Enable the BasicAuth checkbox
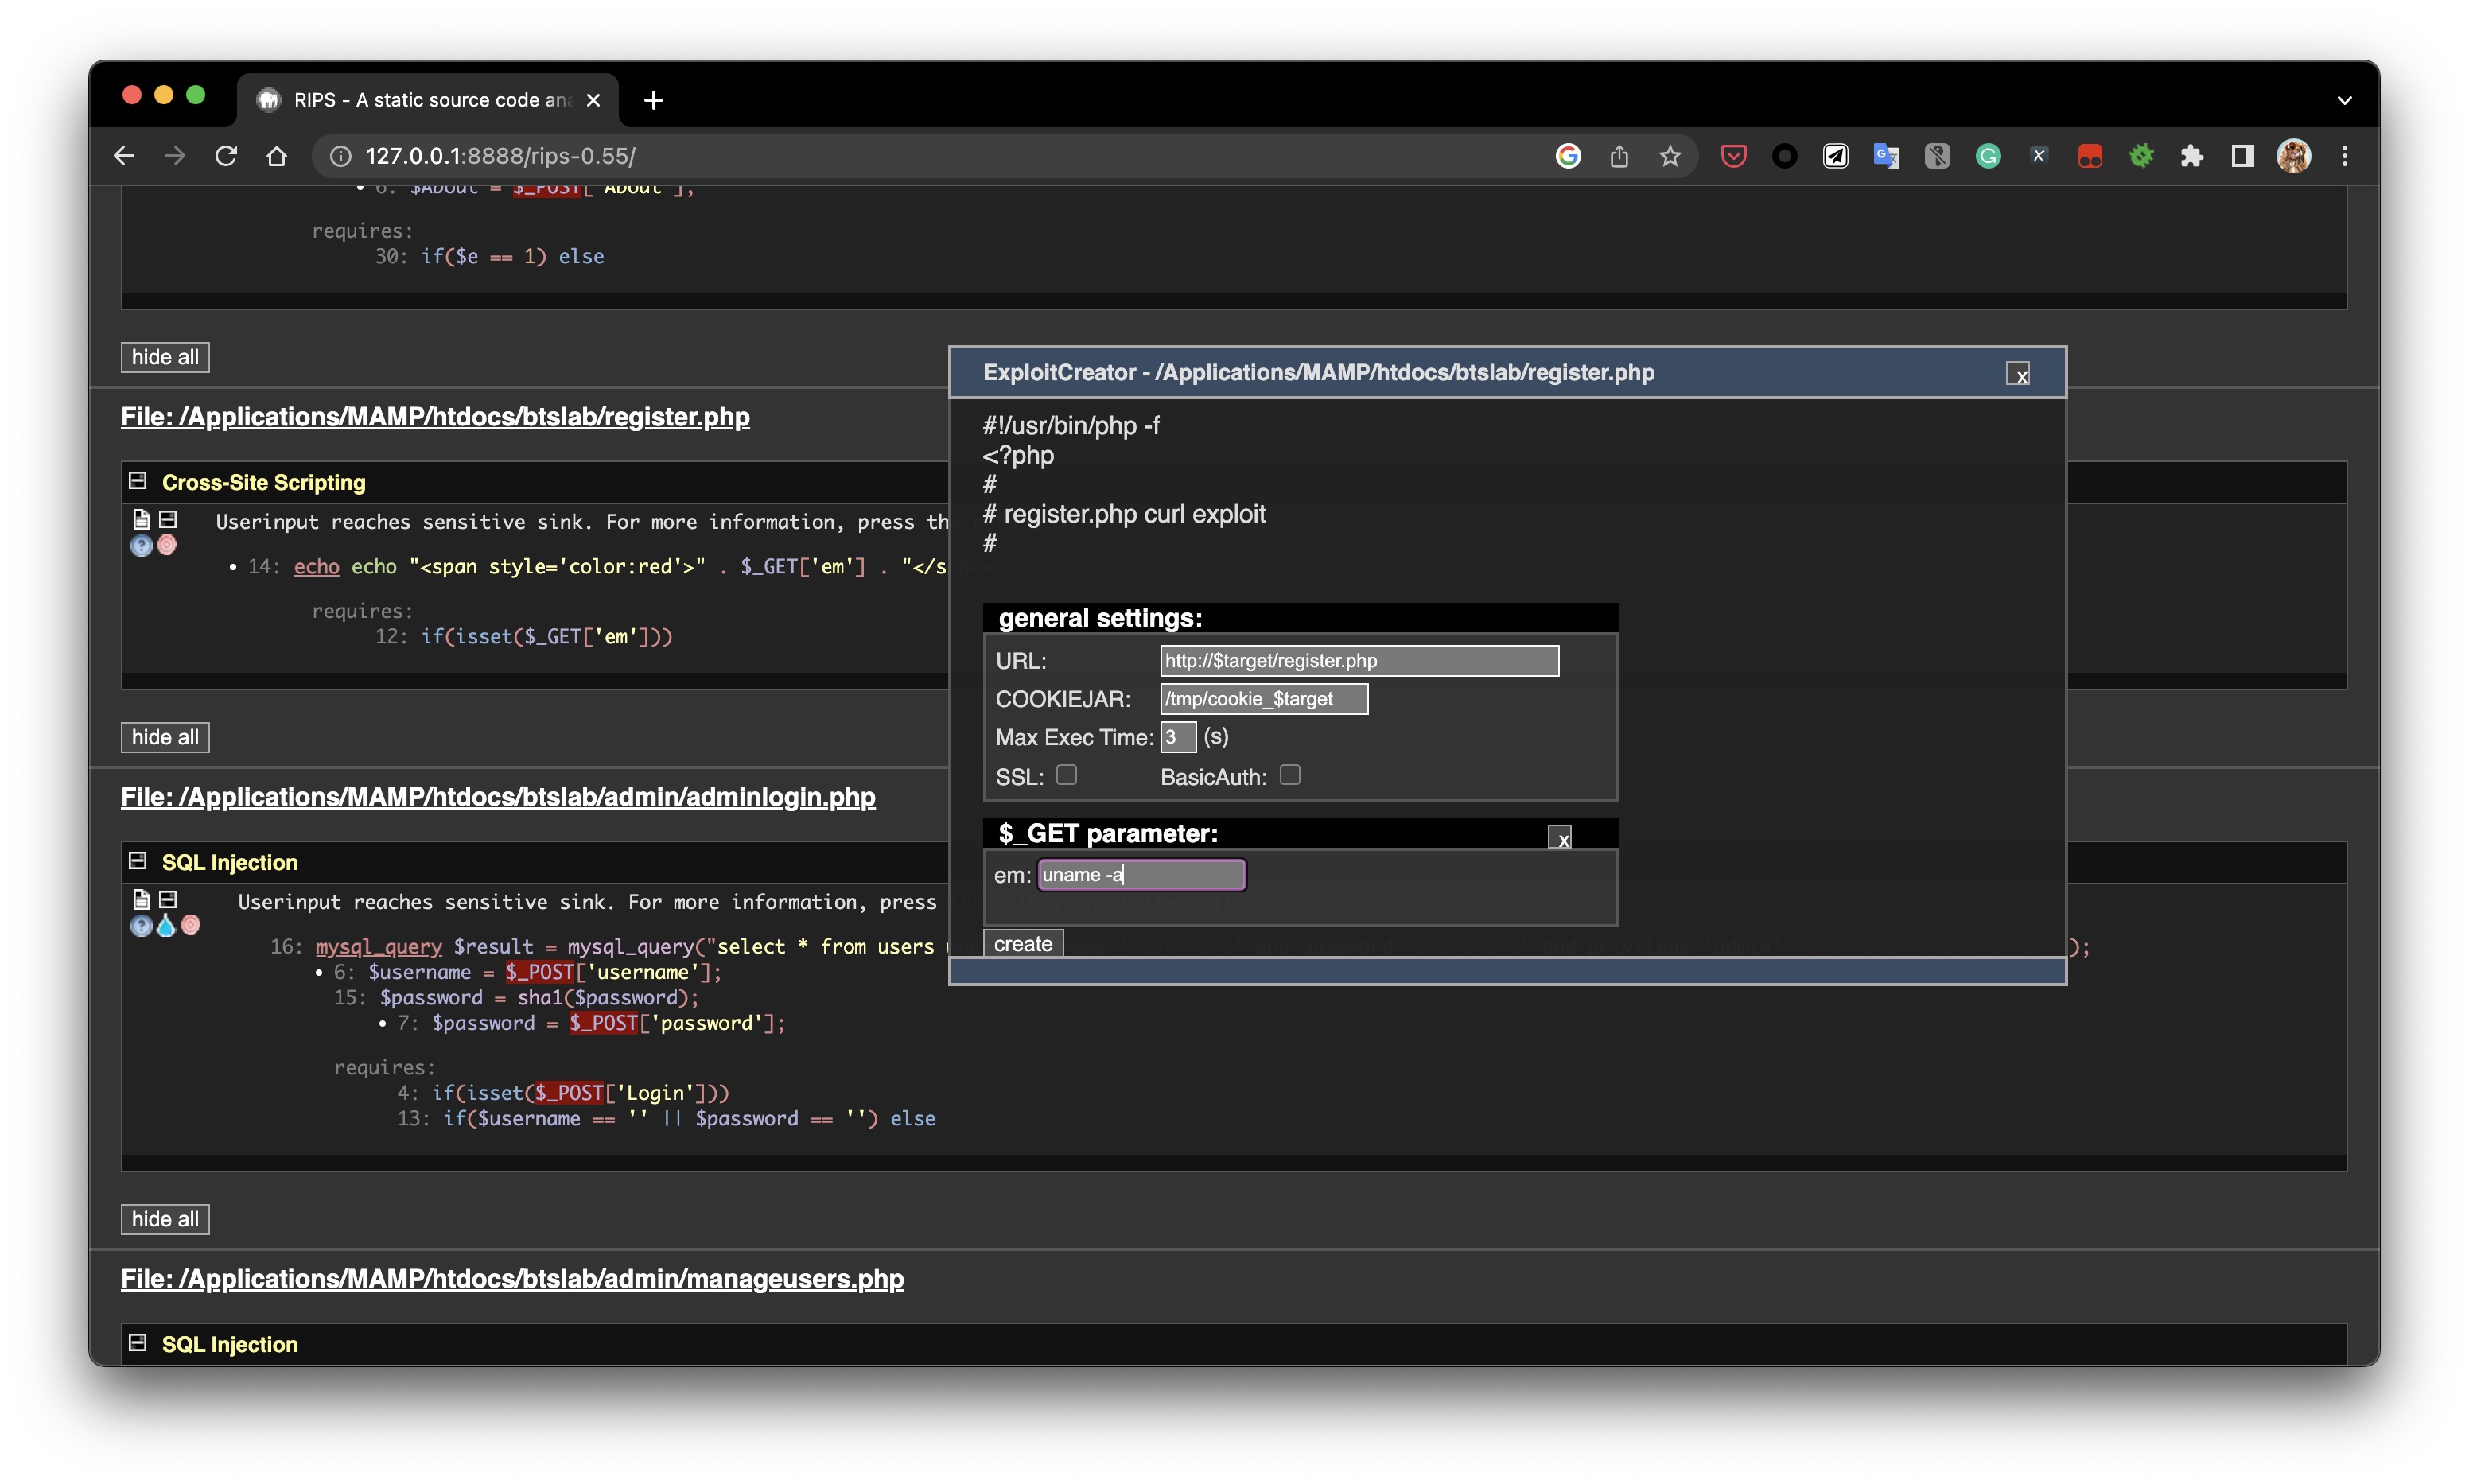This screenshot has width=2469, height=1484. 1290,775
